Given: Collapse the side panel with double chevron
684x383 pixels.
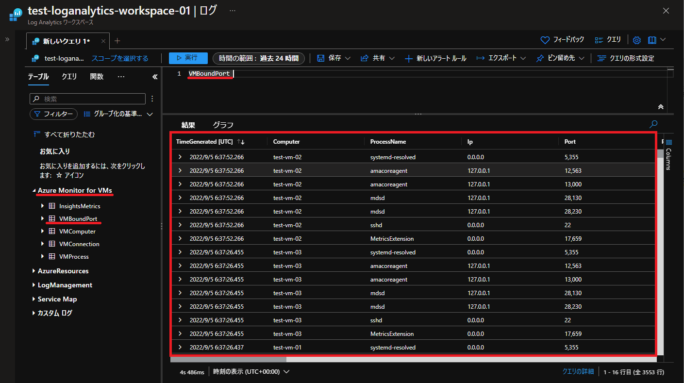Looking at the screenshot, I should coord(155,77).
